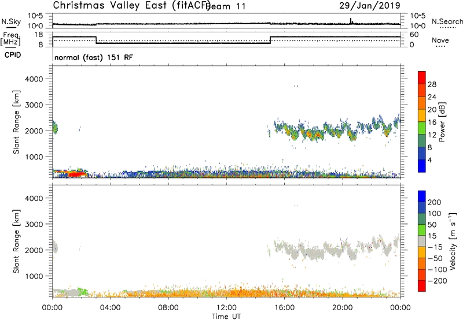Click the 'Power [dB]' color bar label
This screenshot has height=320, width=463.
click(x=442, y=122)
